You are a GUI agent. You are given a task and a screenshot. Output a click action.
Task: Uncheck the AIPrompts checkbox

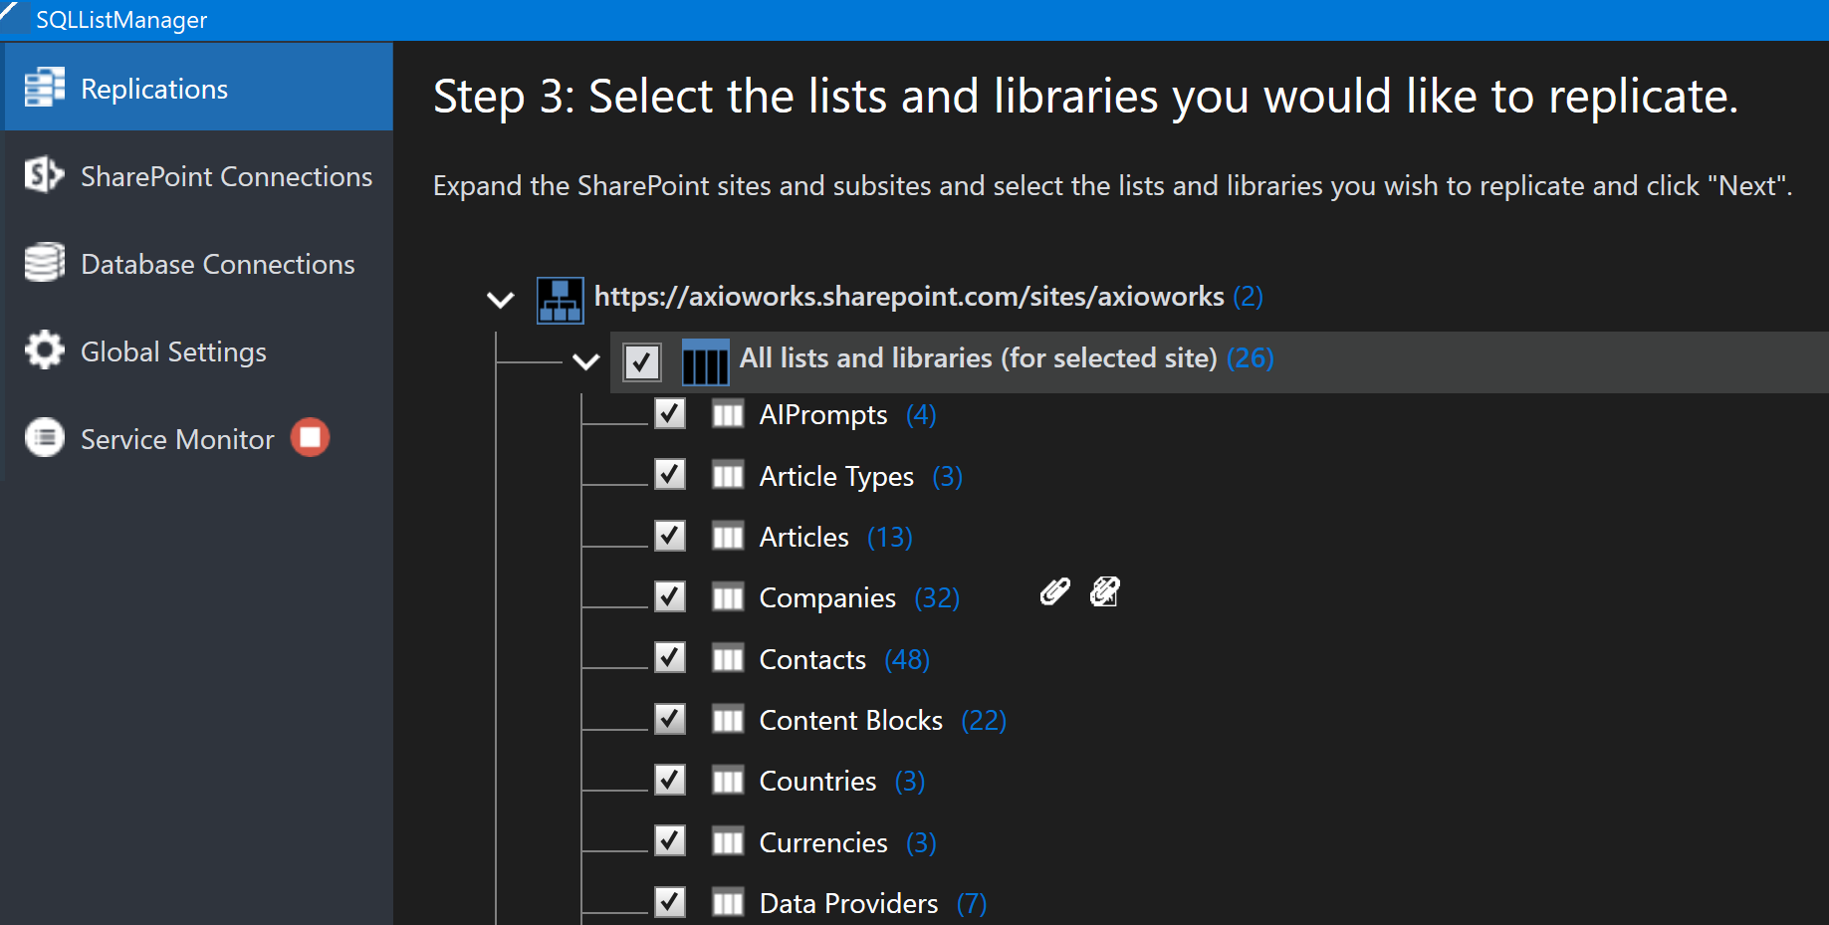click(669, 413)
